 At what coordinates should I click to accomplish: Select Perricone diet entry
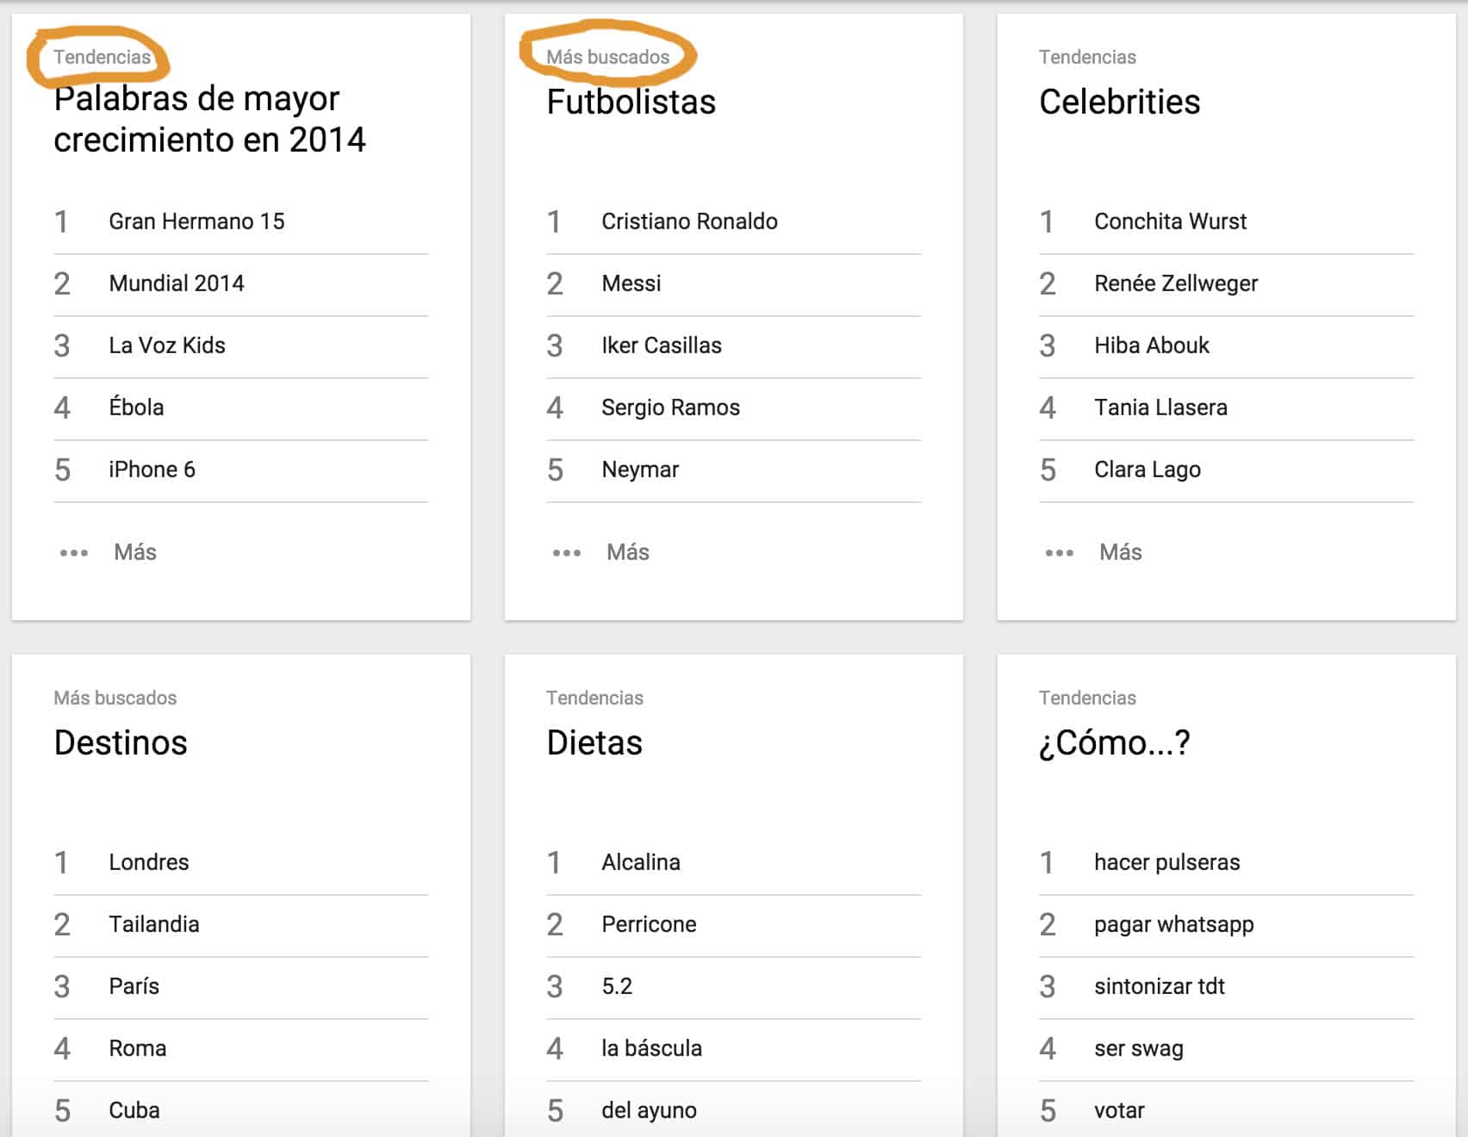point(649,924)
